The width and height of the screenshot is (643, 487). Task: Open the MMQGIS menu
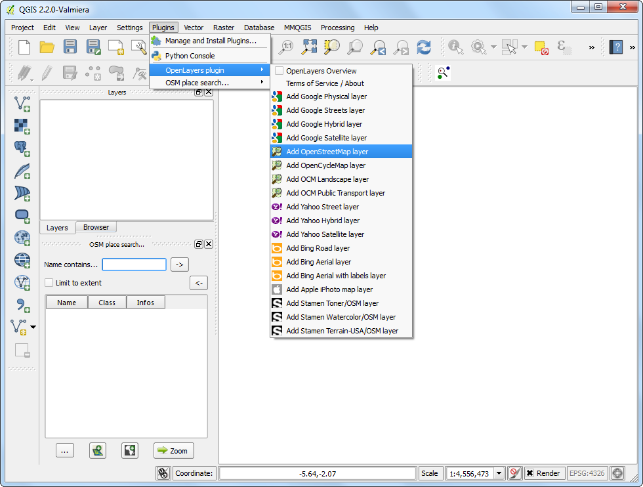tap(297, 28)
